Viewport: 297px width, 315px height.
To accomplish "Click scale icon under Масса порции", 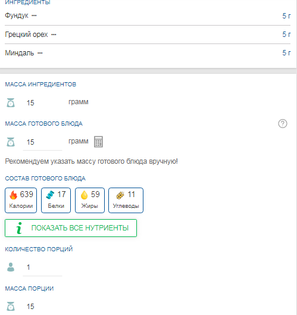I will point(11,306).
